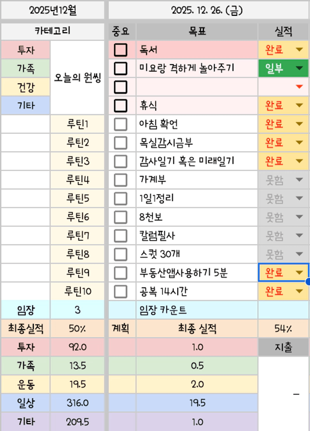
Task: Expand the green 일부 status dropdown
Action: point(299,68)
